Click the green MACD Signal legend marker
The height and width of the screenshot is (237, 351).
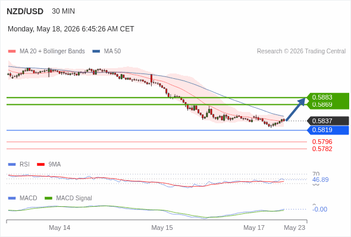tap(48, 198)
